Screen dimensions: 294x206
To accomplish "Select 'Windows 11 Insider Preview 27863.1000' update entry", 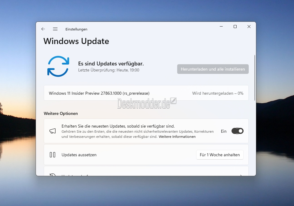I will pyautogui.click(x=146, y=93).
